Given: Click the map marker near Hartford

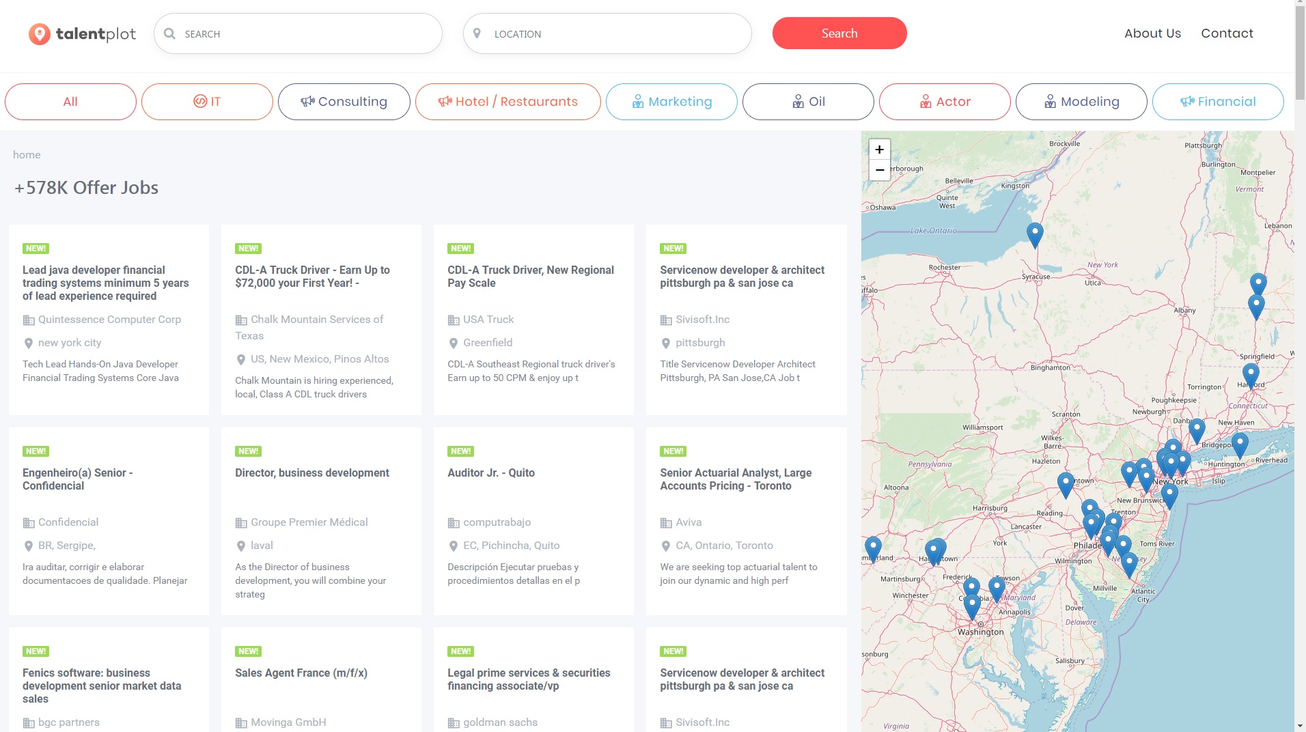Looking at the screenshot, I should [1250, 374].
